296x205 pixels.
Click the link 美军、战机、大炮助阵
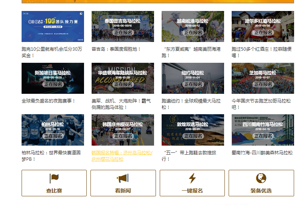121,104
